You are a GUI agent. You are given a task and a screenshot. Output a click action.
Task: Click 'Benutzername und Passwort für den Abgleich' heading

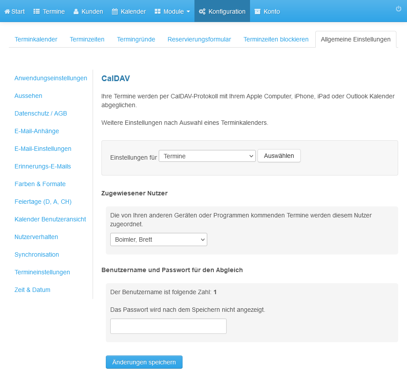tap(172, 270)
